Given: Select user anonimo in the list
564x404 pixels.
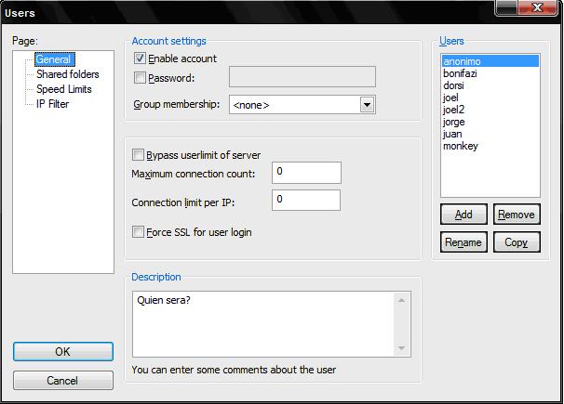Looking at the screenshot, I should (x=490, y=61).
